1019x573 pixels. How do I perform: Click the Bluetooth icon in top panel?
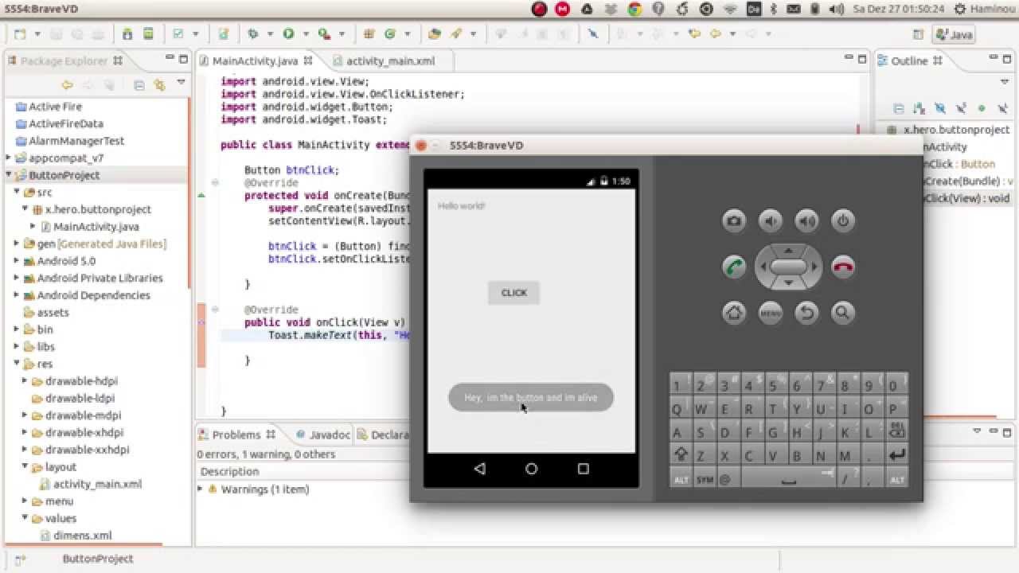click(772, 10)
